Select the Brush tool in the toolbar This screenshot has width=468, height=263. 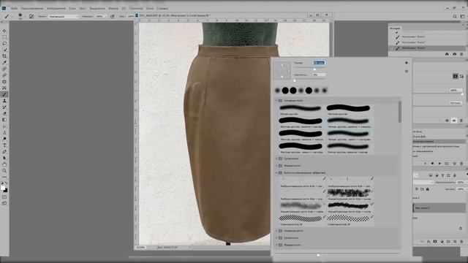tap(4, 94)
